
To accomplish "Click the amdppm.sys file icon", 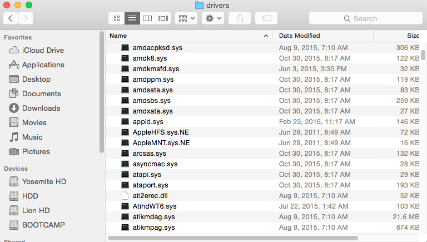I will [125, 80].
